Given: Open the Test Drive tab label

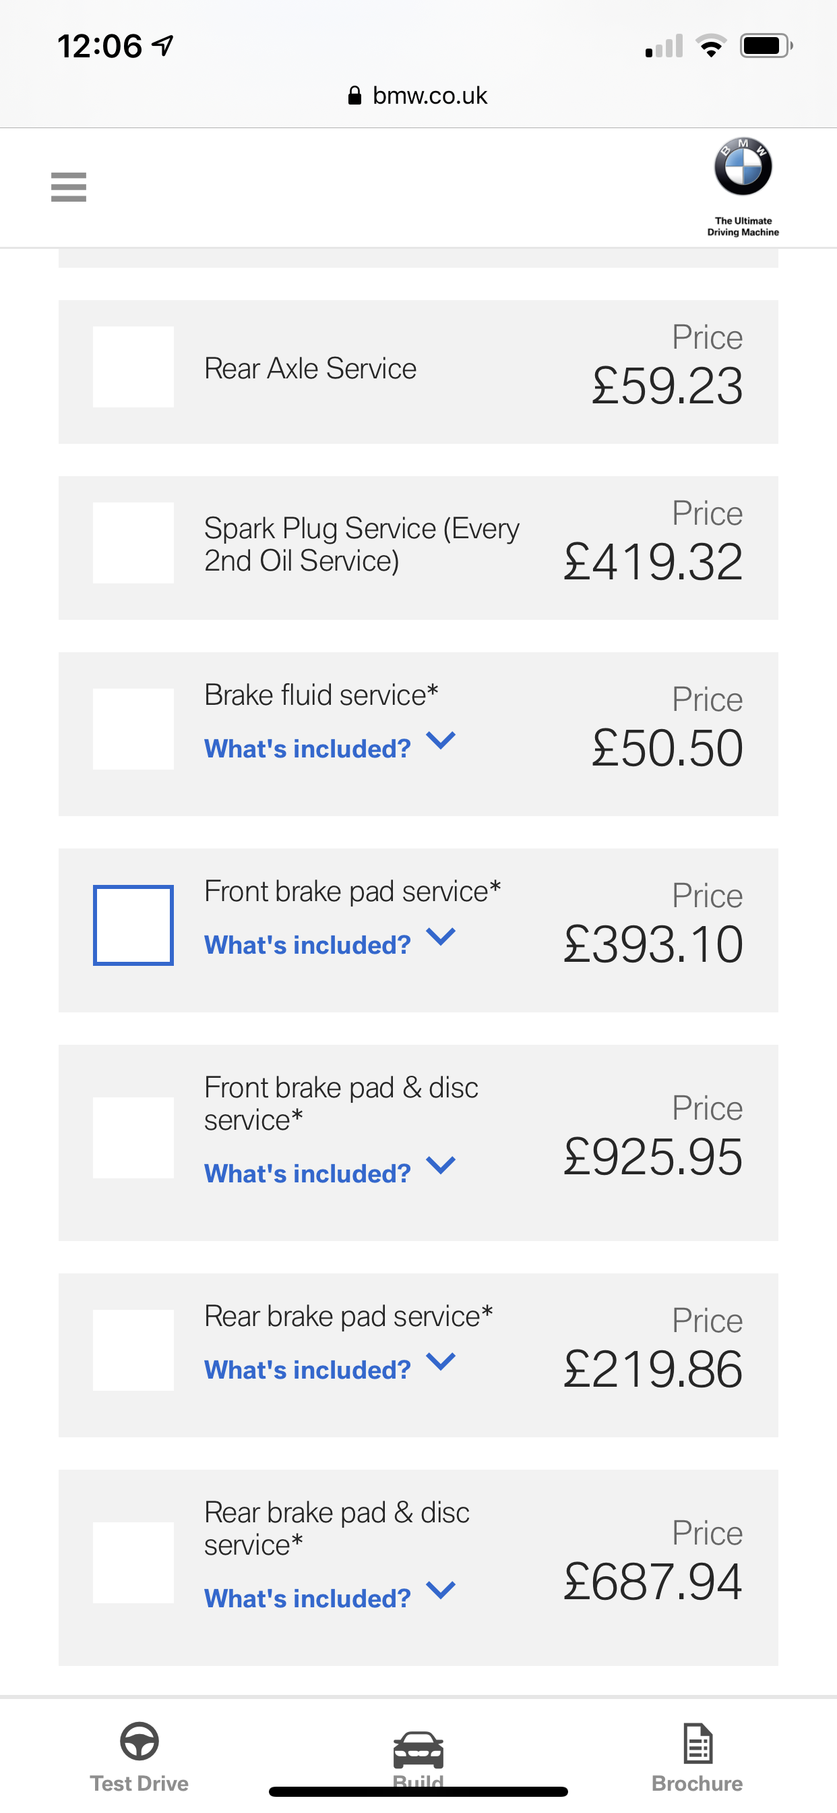Looking at the screenshot, I should tap(139, 1783).
